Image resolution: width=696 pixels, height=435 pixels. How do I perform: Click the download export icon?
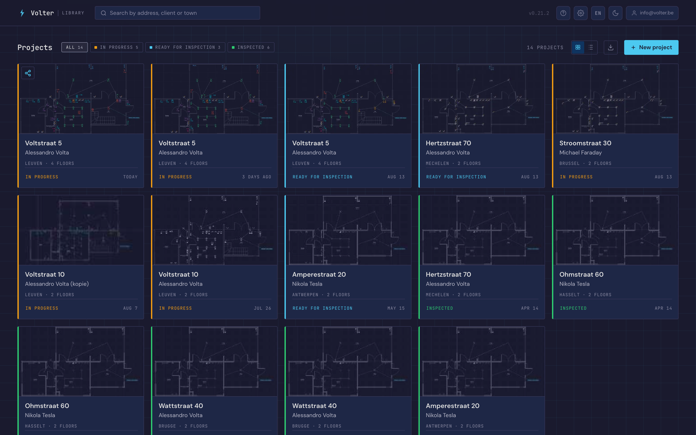(x=611, y=47)
